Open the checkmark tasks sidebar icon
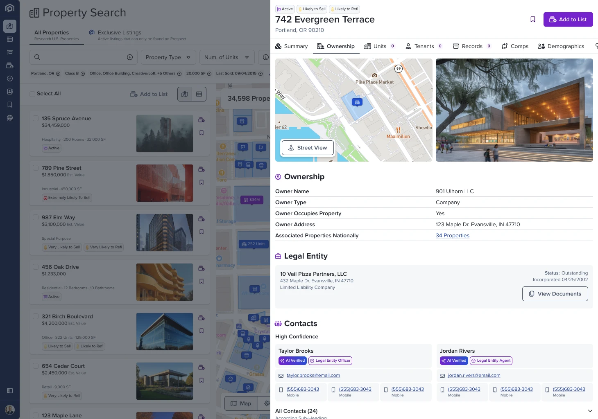 click(x=10, y=79)
